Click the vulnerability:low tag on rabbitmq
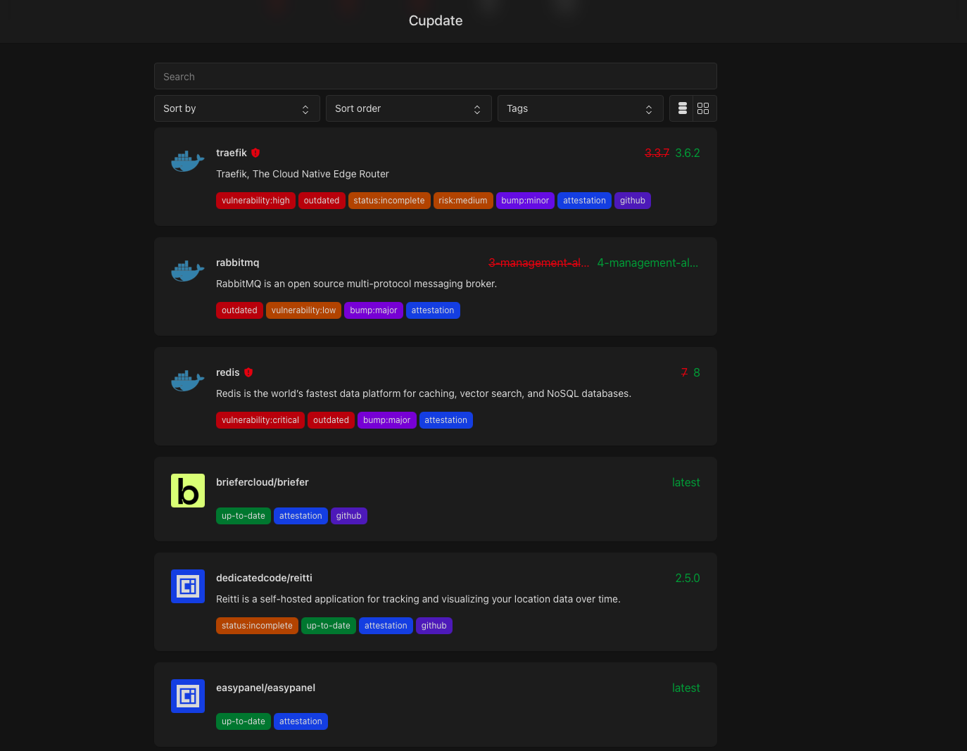 pyautogui.click(x=303, y=310)
